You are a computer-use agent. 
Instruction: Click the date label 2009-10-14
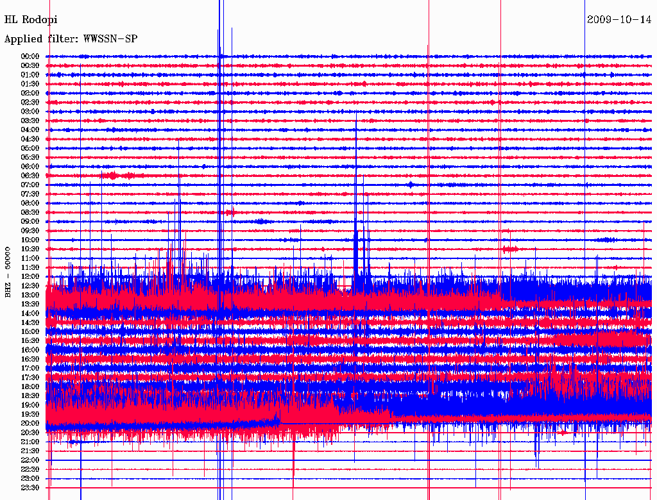click(619, 20)
